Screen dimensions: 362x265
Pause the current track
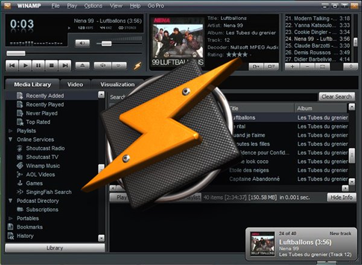(x=39, y=65)
